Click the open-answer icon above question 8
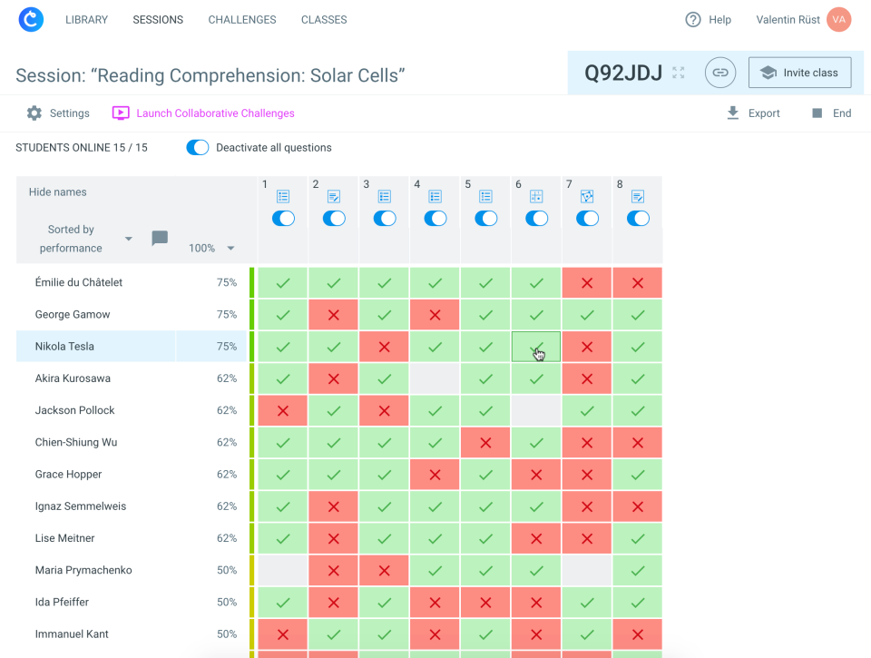Screen dimensions: 871x658 tap(638, 195)
